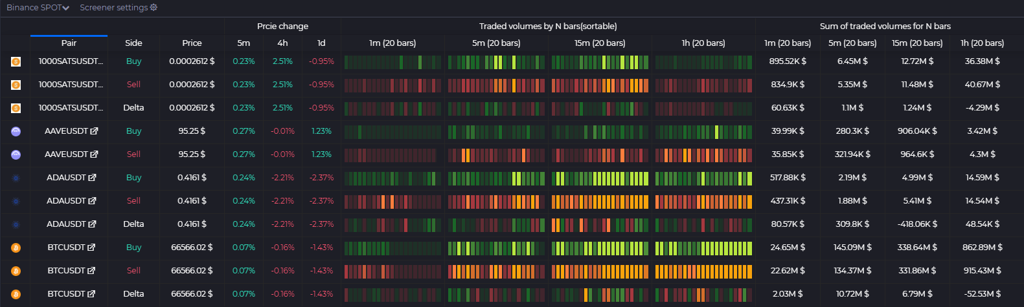Sort by 5m price change column
The image size is (1024, 307).
point(244,43)
